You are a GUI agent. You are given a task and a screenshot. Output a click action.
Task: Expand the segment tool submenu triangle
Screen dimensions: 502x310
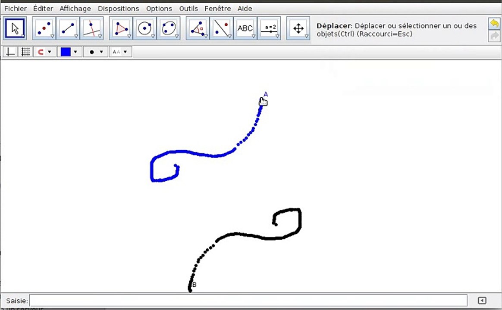[76, 36]
